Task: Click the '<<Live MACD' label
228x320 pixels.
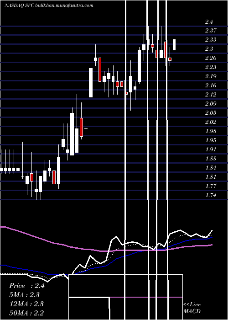Action: pos(192,308)
